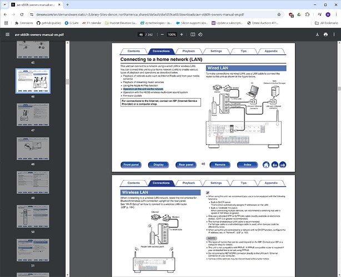Print the PDF document

tap(325, 34)
